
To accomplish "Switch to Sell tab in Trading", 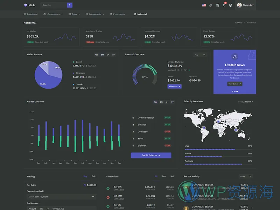I will point(93,176).
